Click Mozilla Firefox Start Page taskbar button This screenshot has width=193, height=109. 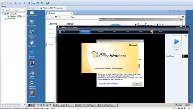click(x=85, y=105)
